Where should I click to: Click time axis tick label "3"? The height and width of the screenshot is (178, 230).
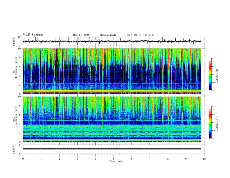pos(77,159)
